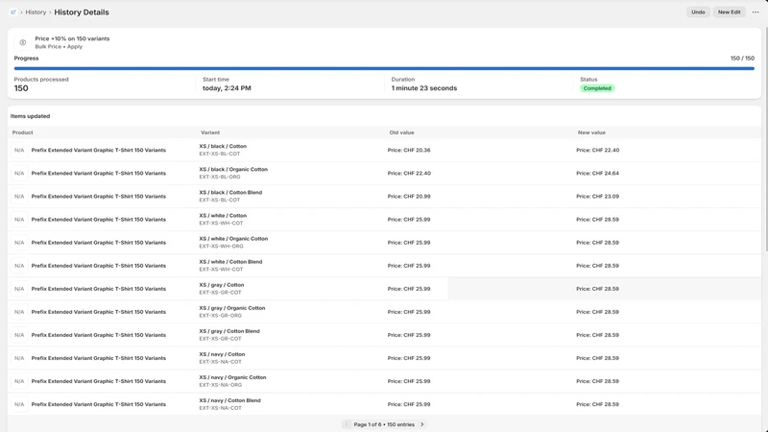Click the Variant column header
This screenshot has height=432, width=768.
click(x=210, y=132)
